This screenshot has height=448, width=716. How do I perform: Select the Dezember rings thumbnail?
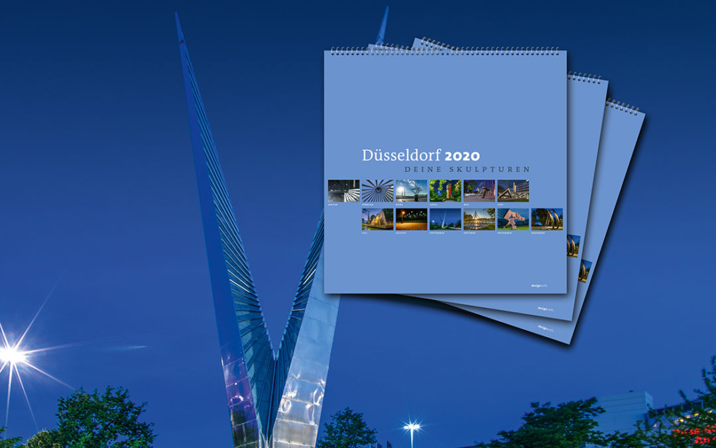[x=546, y=219]
